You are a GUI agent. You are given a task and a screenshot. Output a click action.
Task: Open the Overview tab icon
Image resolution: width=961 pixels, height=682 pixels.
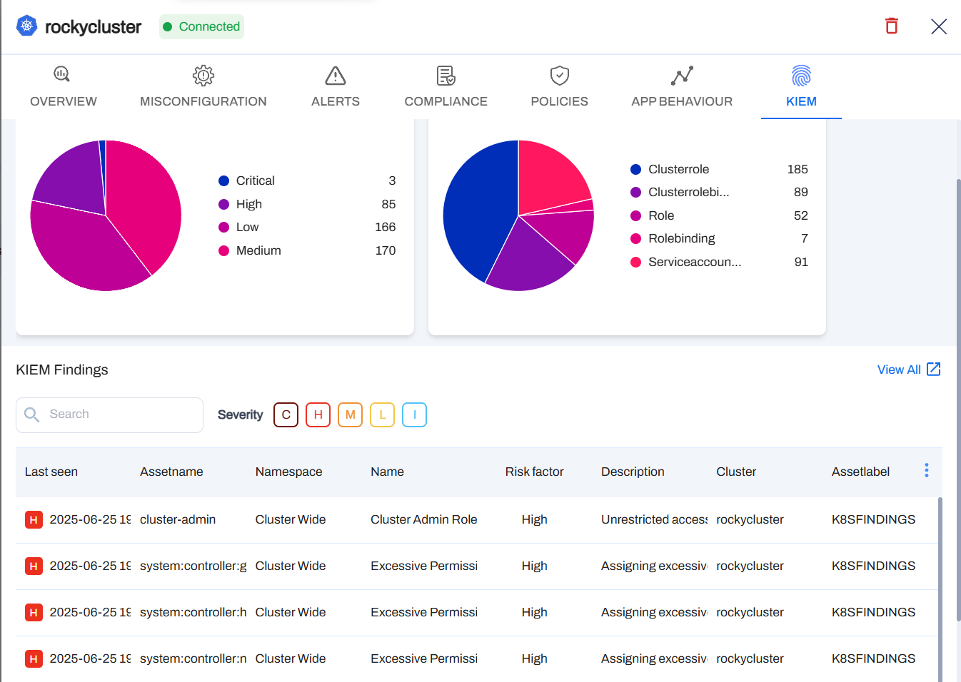[x=62, y=75]
